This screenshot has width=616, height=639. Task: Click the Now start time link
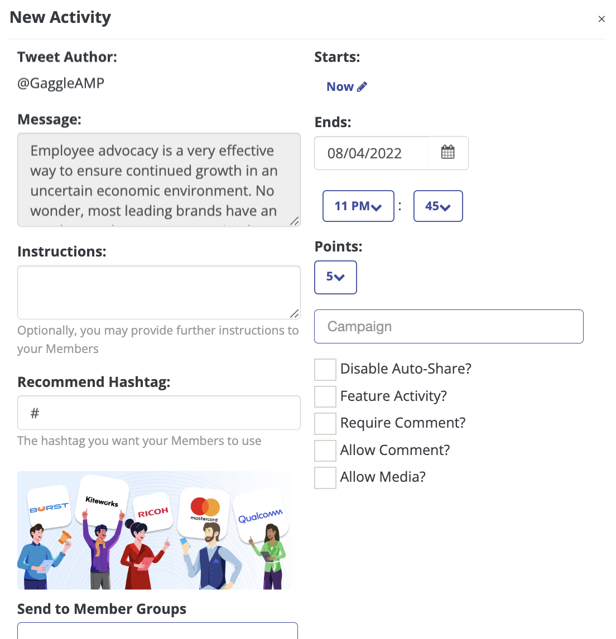click(340, 87)
